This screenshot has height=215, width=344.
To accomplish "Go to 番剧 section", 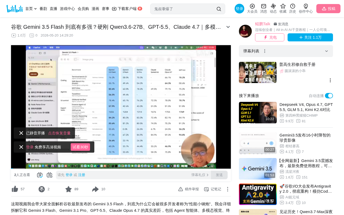I will click(x=43, y=9).
